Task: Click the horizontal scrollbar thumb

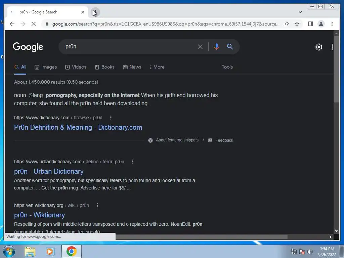Action: [202, 237]
